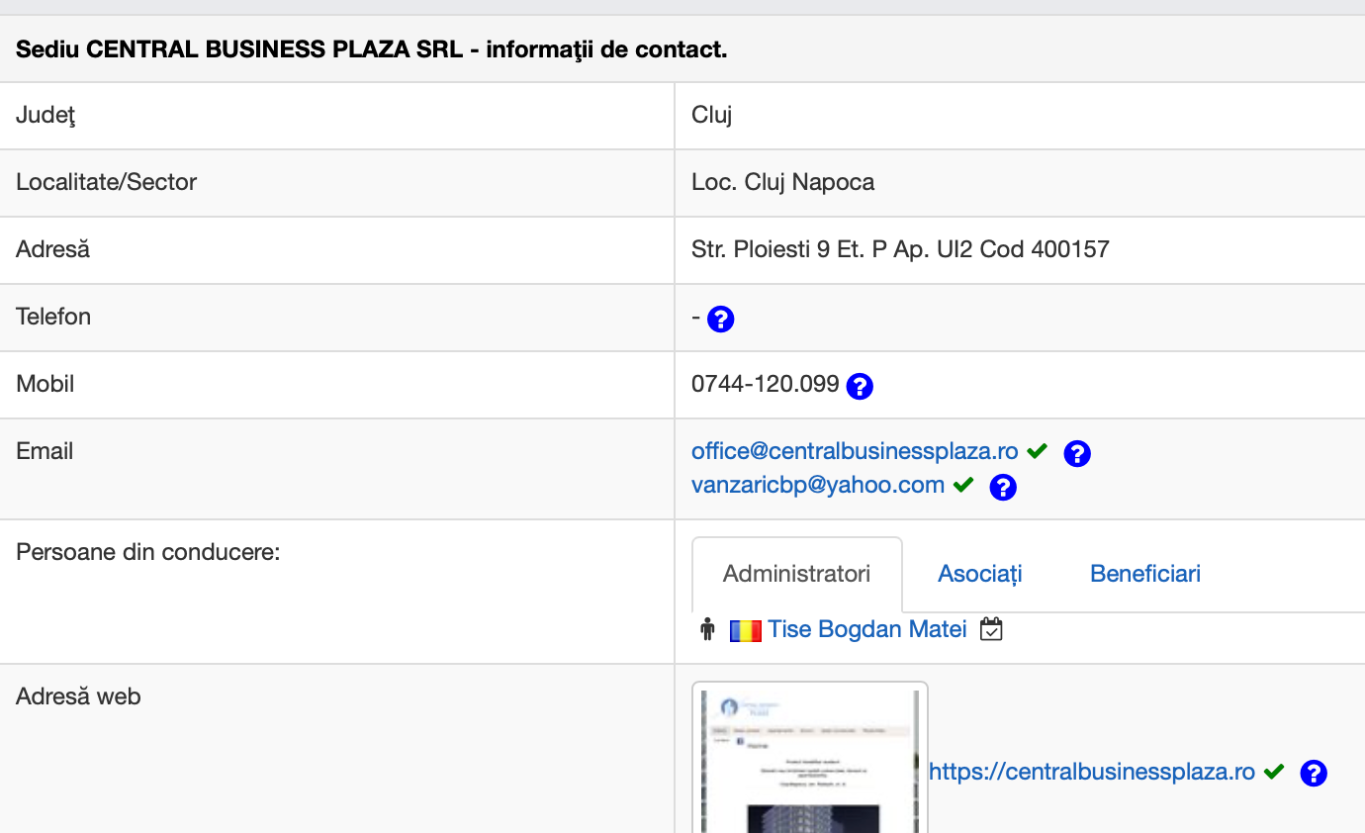Click the Sediu CENTRAL BUSINESS PLAZA SRL heading
The image size is (1365, 833).
coord(371,49)
